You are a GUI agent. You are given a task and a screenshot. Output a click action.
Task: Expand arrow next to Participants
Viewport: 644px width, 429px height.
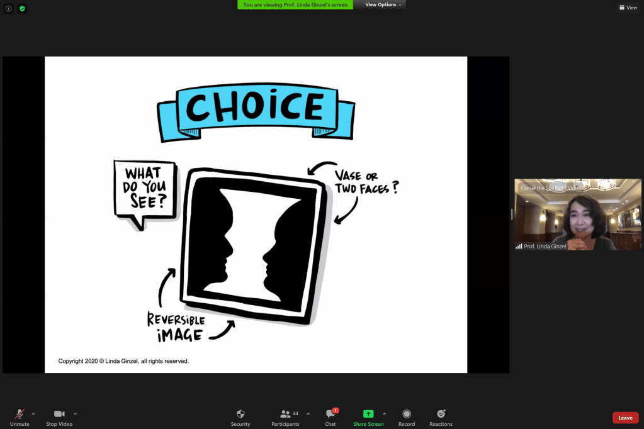[308, 414]
